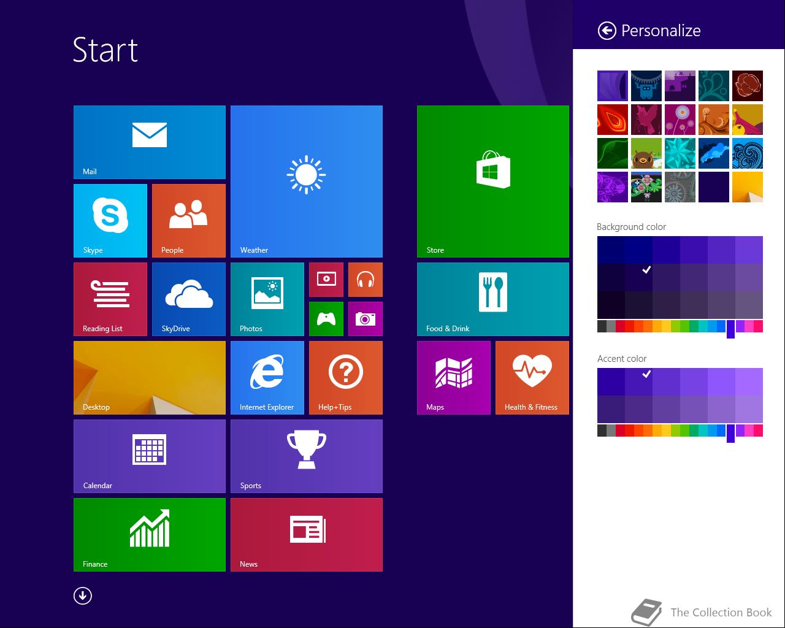Open the Calendar tile
The width and height of the screenshot is (785, 628).
pos(150,456)
